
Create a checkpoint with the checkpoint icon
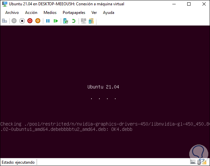(66, 21)
